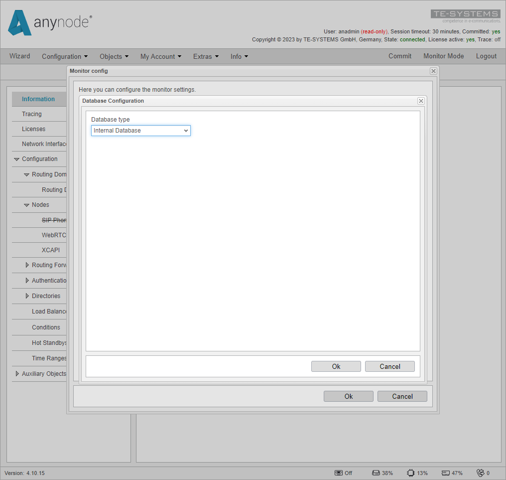
Task: Open the Info menu
Action: 239,56
